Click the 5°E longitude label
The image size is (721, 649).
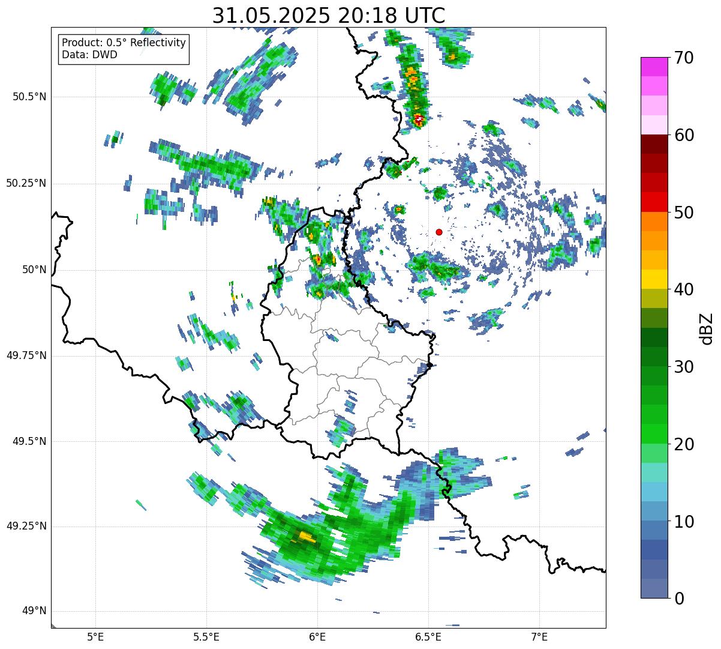click(x=95, y=637)
